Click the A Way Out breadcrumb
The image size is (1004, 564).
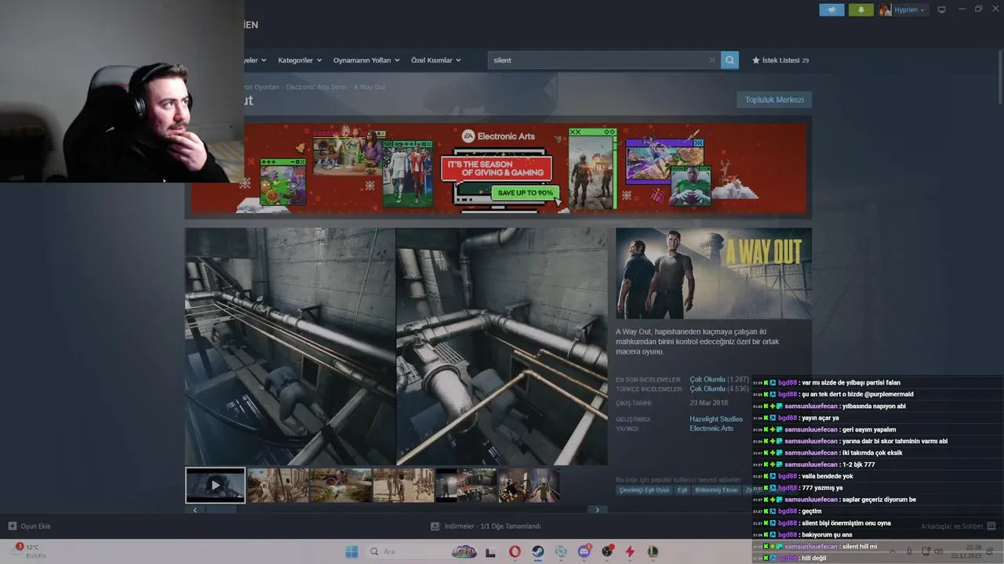(369, 87)
